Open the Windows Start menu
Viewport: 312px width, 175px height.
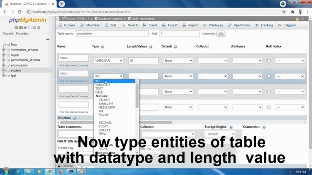6,171
